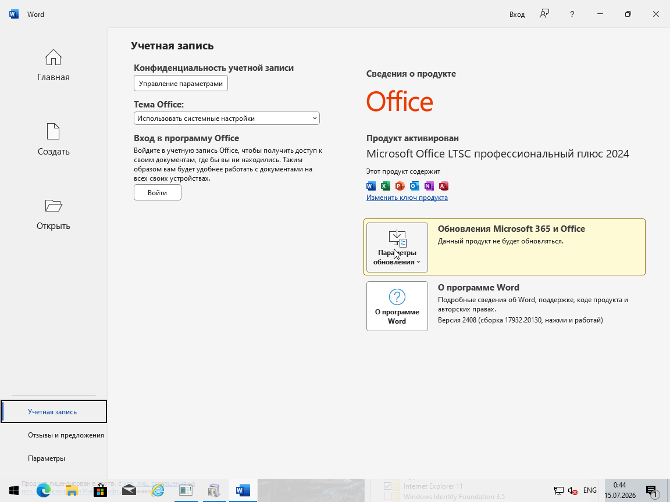
Task: Open the Параметры обновления dropdown button
Action: tap(397, 247)
